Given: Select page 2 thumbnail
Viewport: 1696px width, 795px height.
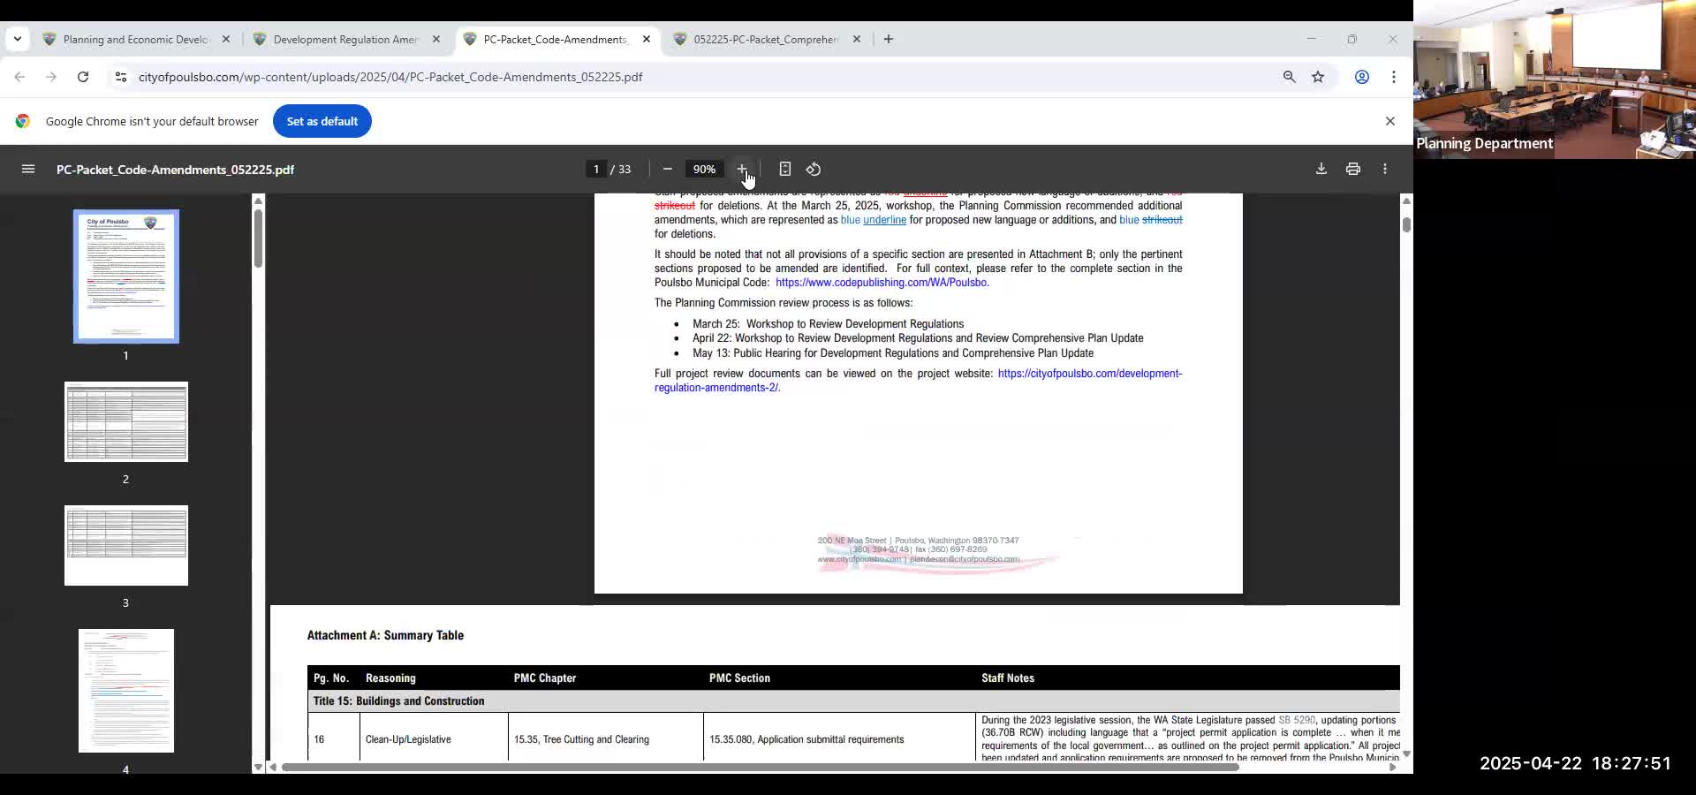Looking at the screenshot, I should click(126, 421).
